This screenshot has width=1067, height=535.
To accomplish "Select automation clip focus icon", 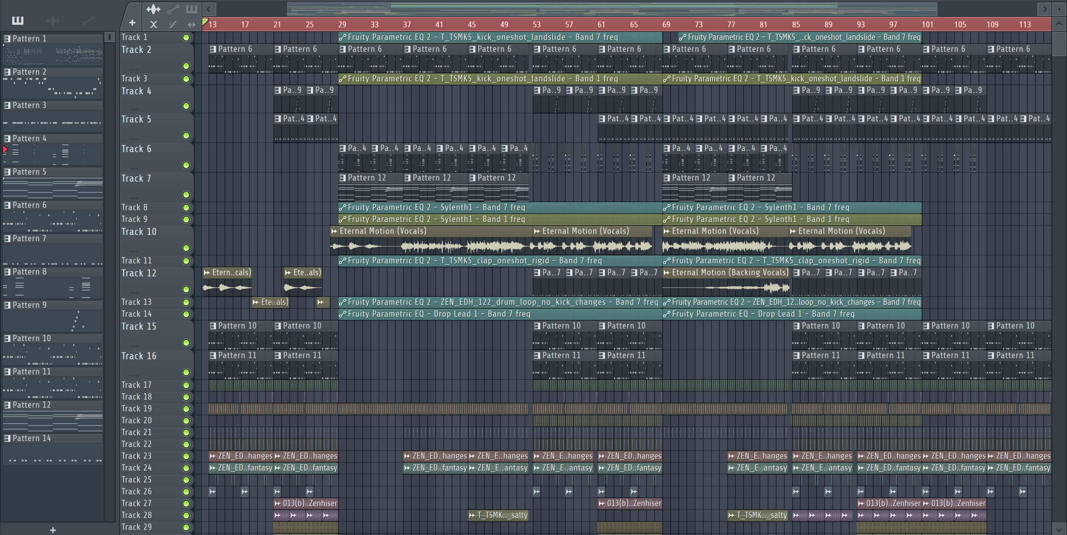I will (x=173, y=9).
